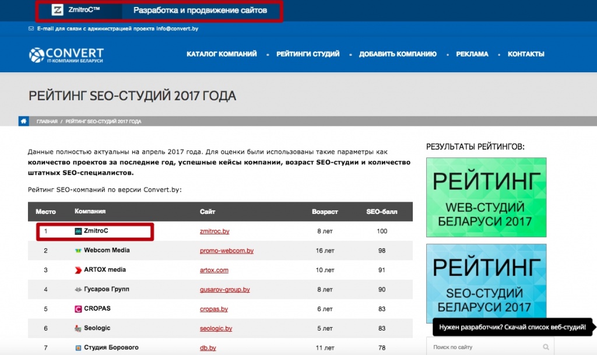
Task: Follow the gusarov-group.by link
Action: [x=224, y=289]
